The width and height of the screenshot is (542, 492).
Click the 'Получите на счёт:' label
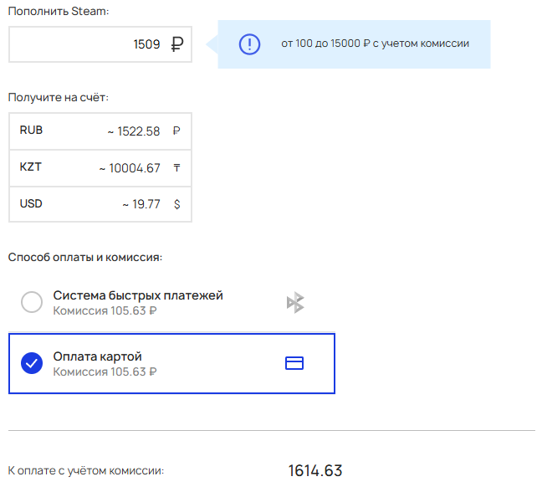tap(58, 98)
